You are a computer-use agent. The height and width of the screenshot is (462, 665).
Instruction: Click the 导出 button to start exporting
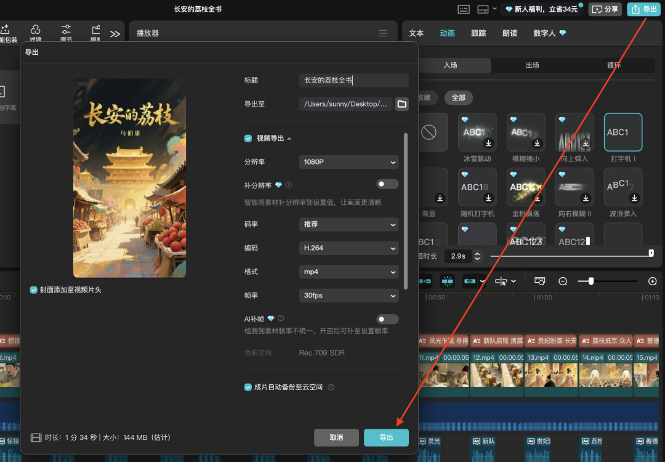point(386,437)
